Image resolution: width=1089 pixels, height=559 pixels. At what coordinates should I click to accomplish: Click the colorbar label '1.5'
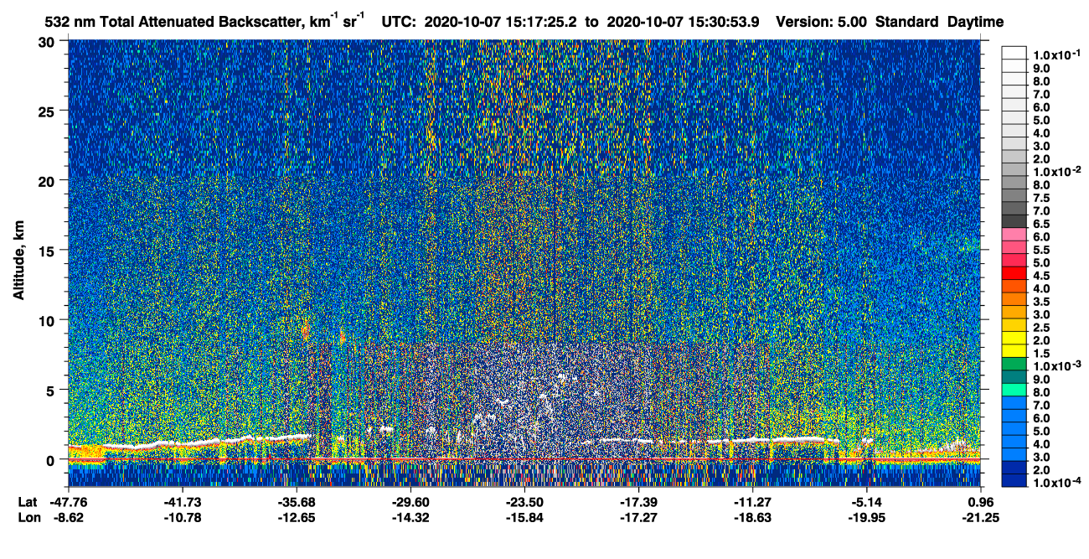1041,354
